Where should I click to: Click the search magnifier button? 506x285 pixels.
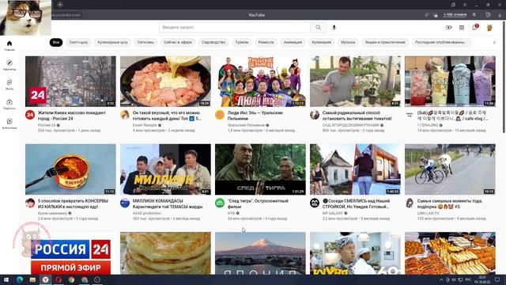point(318,28)
